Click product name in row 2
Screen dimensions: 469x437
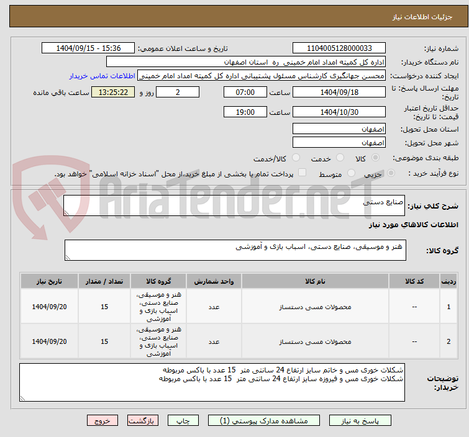[x=316, y=341]
